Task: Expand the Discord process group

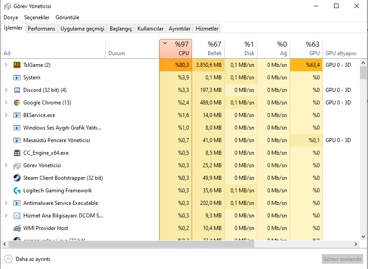Action: [x=6, y=90]
